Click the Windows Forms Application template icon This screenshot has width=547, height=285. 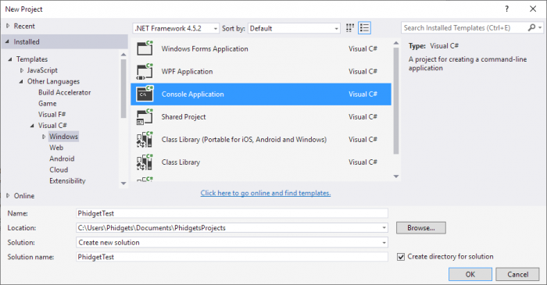click(x=145, y=48)
